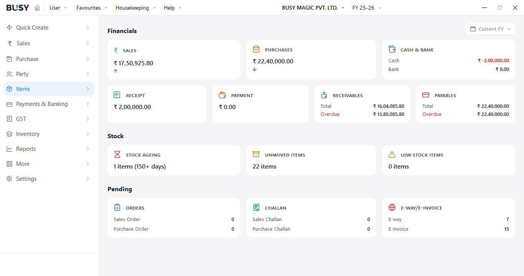Click the Sales amount ₹ 17,50,925.80
This screenshot has height=276, width=524.
pyautogui.click(x=134, y=63)
